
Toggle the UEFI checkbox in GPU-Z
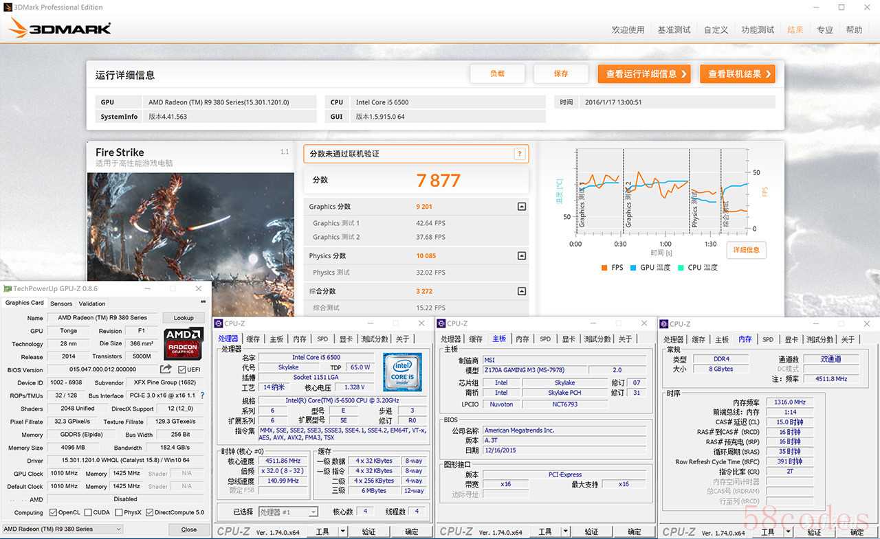181,369
